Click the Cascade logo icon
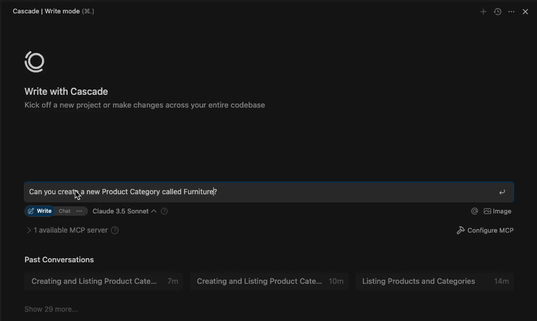Screen dimensions: 537x321 pyautogui.click(x=34, y=62)
